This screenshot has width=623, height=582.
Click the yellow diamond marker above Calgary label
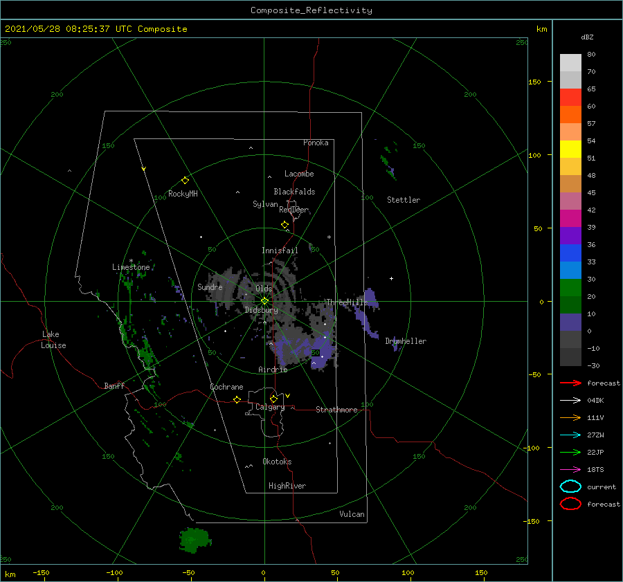point(273,399)
